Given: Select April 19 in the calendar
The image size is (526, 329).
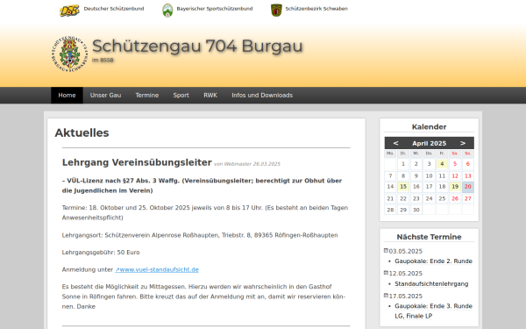Looking at the screenshot, I should click(x=455, y=187).
